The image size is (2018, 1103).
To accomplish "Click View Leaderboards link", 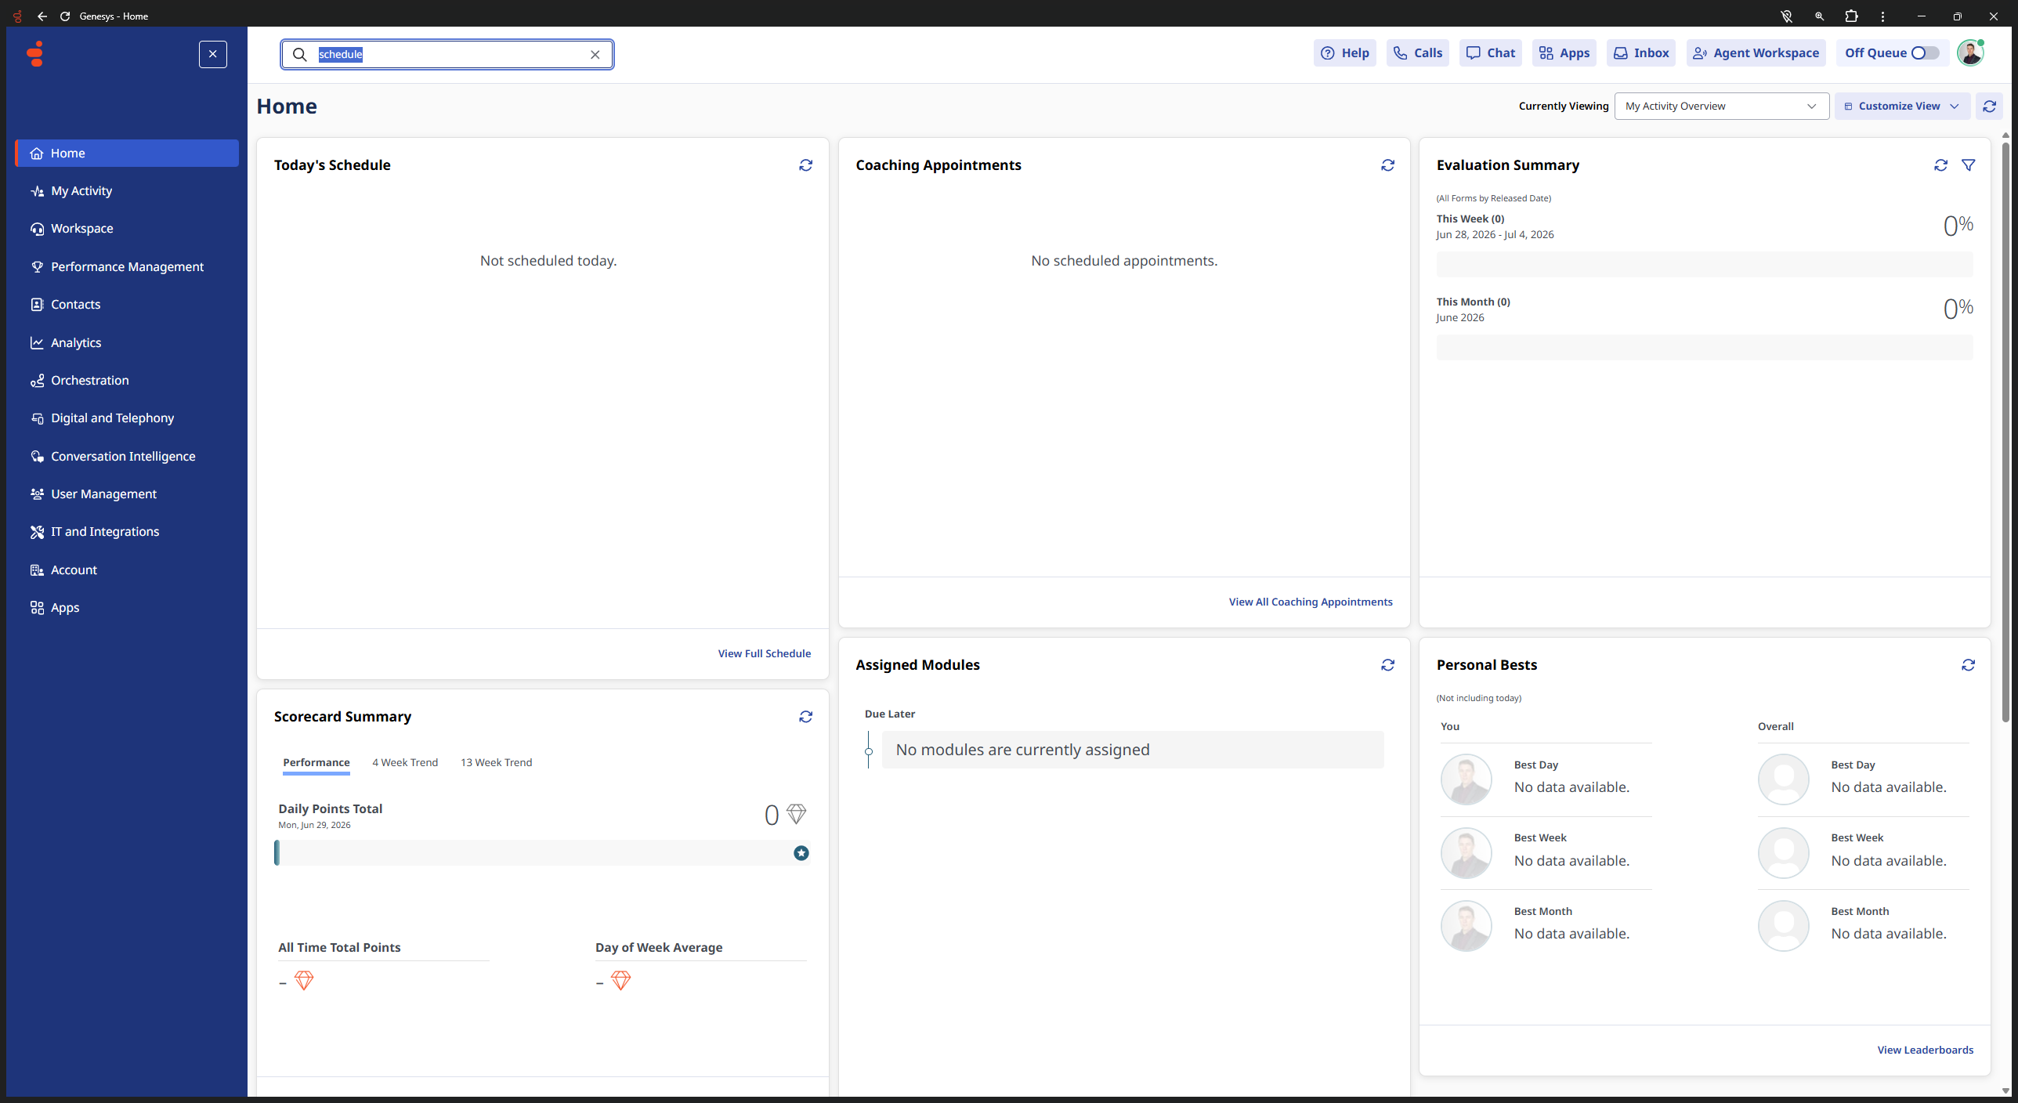I will point(1926,1050).
